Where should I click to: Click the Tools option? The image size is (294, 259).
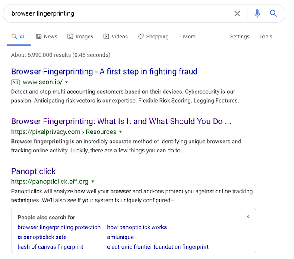[x=266, y=37]
